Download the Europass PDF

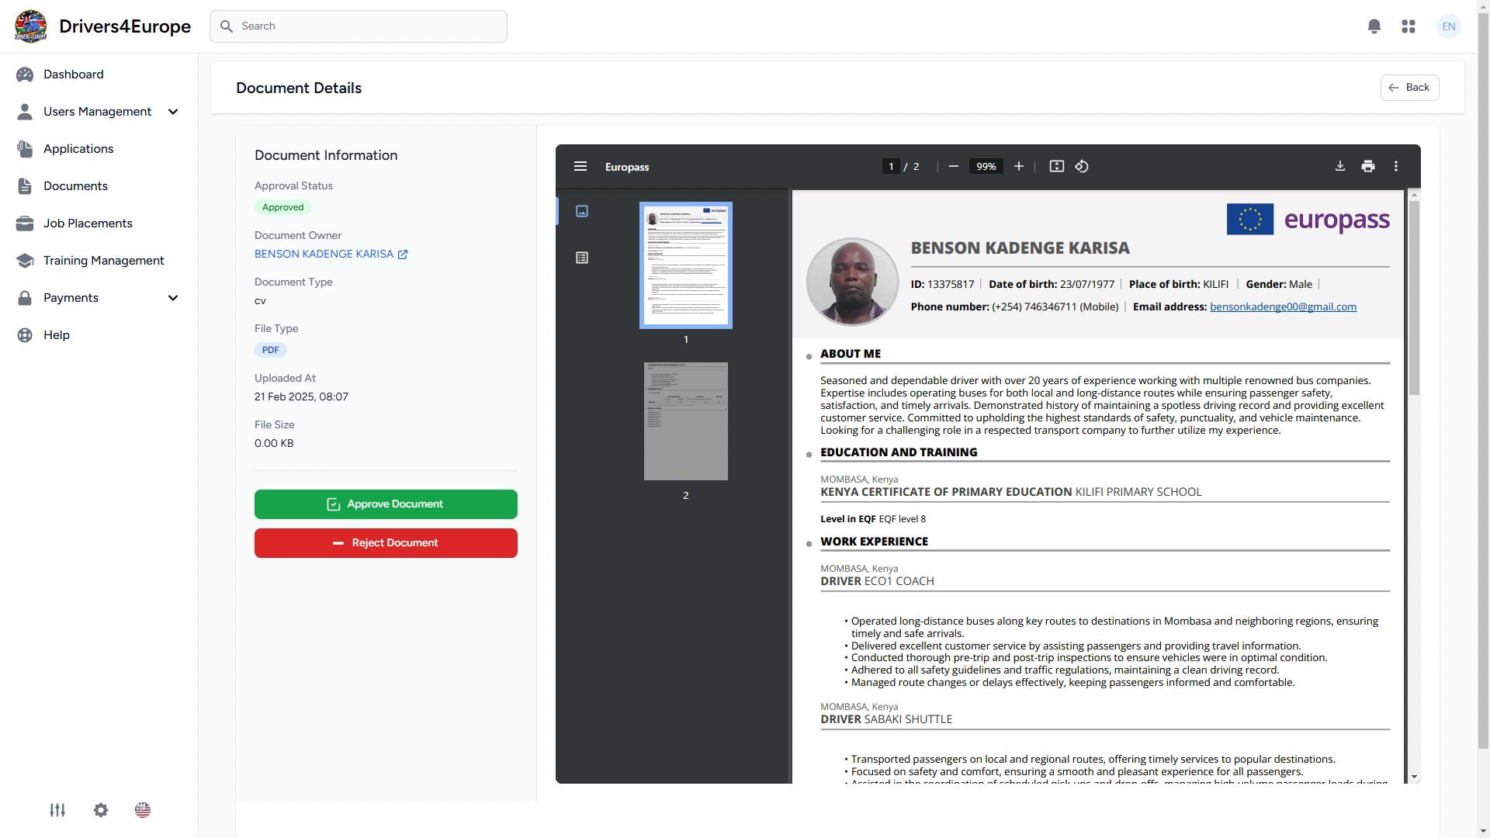point(1340,167)
